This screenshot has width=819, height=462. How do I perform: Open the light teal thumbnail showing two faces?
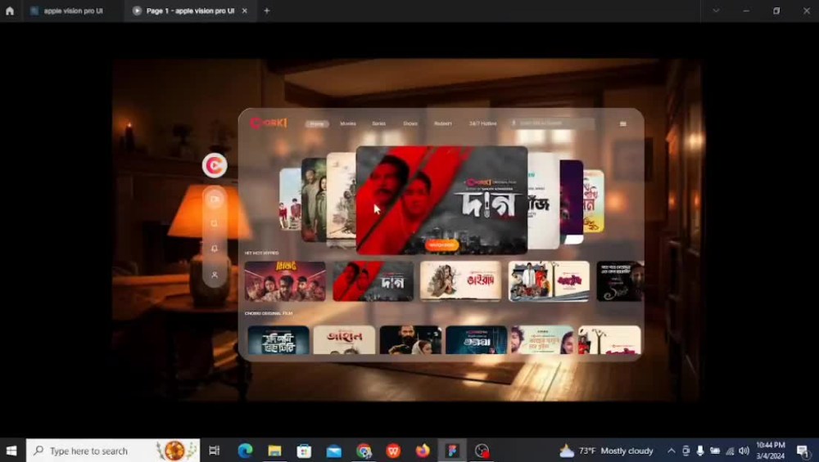point(542,340)
